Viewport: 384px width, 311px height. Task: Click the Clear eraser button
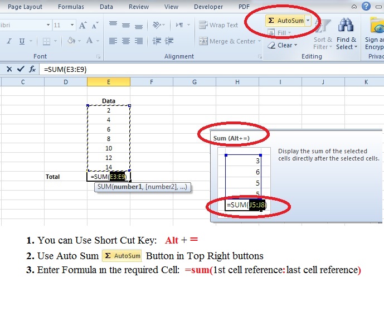282,45
